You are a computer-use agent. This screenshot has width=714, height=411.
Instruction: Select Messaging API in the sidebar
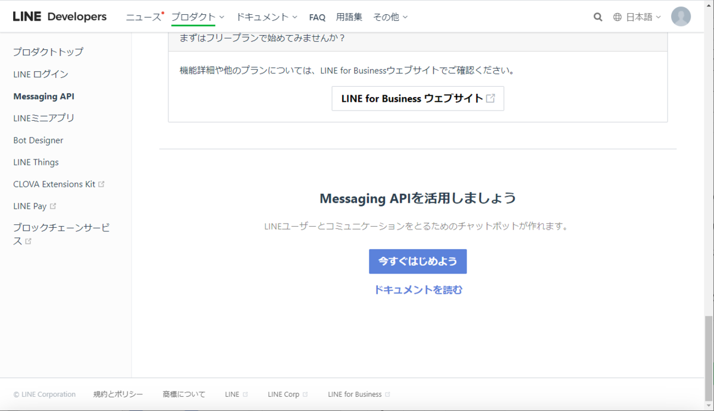43,96
